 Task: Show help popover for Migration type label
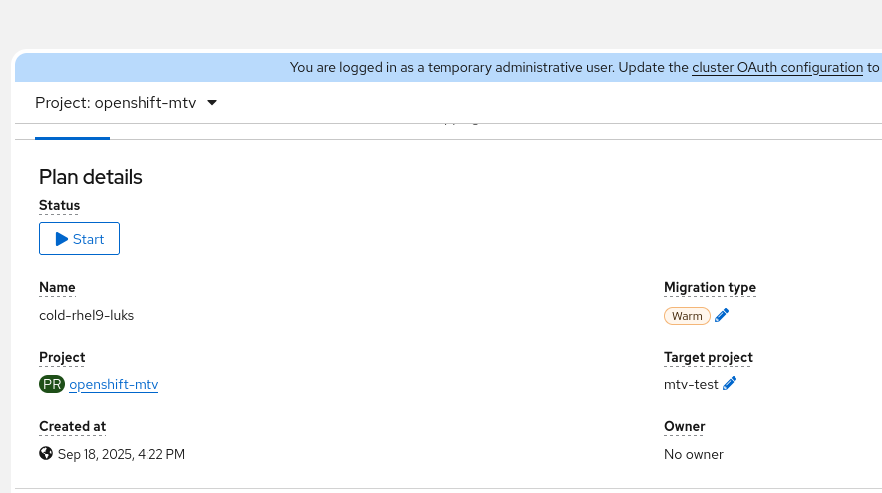(x=710, y=288)
